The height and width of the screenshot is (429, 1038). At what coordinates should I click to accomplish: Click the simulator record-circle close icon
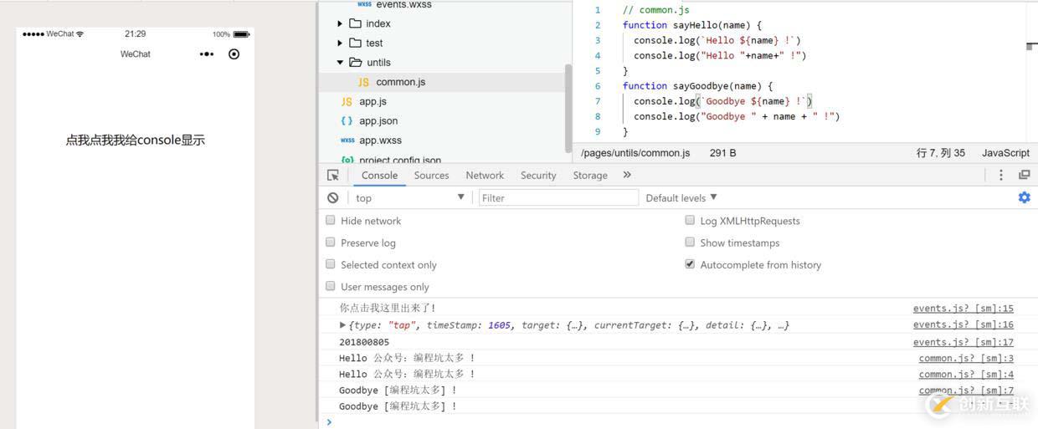[234, 54]
